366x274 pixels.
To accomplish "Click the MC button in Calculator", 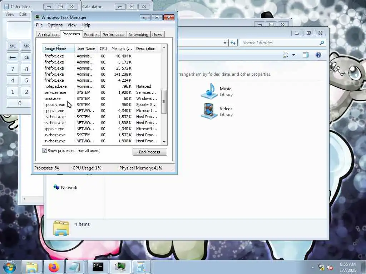I will pyautogui.click(x=13, y=46).
